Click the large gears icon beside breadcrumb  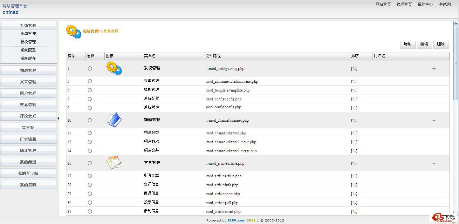pos(73,31)
